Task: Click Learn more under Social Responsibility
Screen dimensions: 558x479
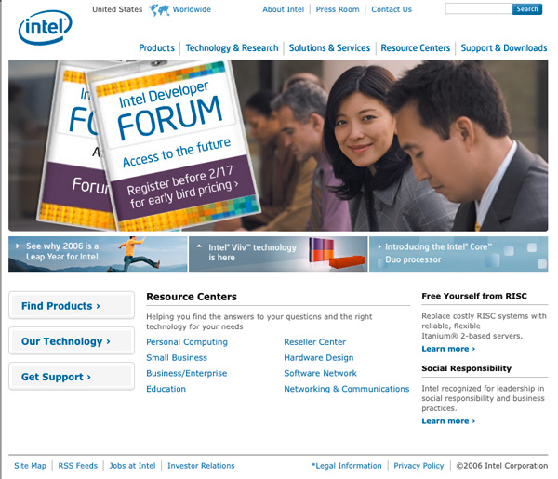Action: (448, 421)
